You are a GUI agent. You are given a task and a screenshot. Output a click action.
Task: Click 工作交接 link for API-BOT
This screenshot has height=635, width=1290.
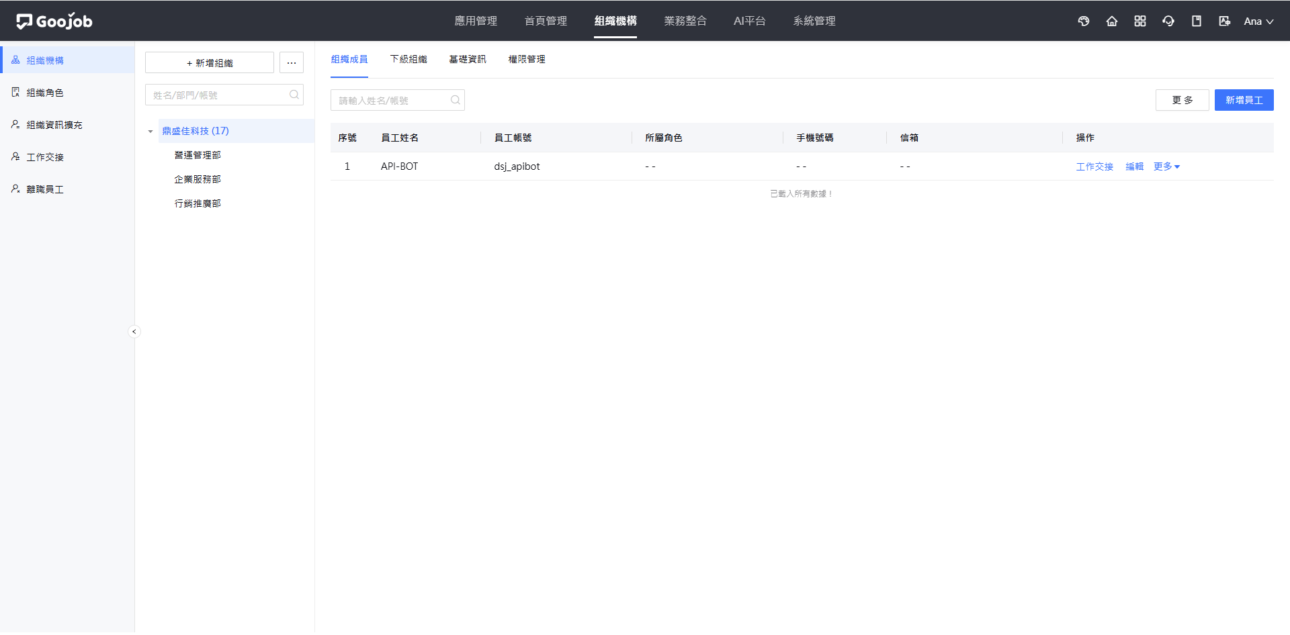pyautogui.click(x=1094, y=166)
